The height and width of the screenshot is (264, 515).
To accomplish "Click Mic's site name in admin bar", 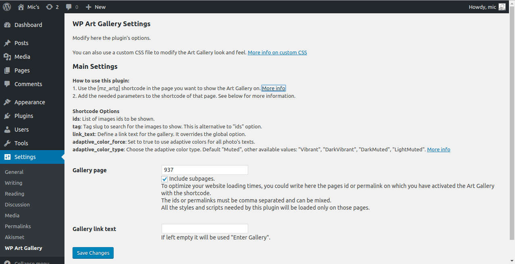I will point(33,7).
